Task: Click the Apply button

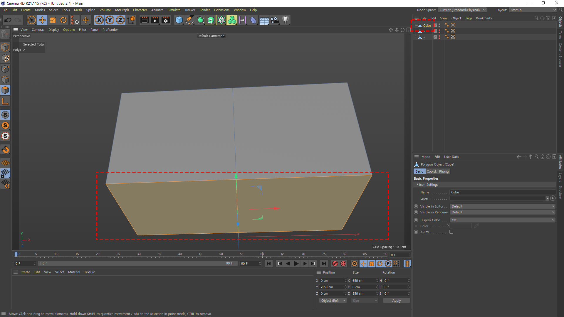Action: click(x=396, y=301)
